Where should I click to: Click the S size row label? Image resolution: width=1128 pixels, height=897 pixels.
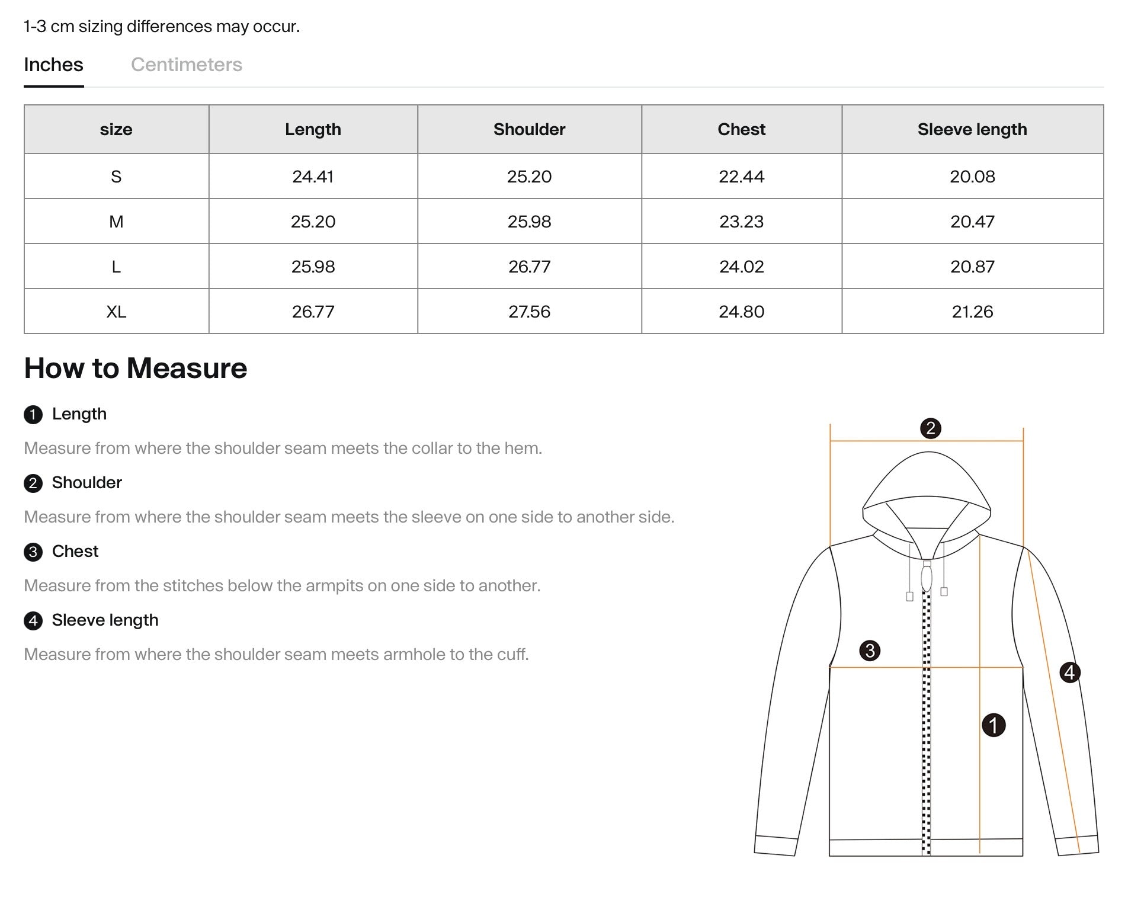tap(116, 177)
